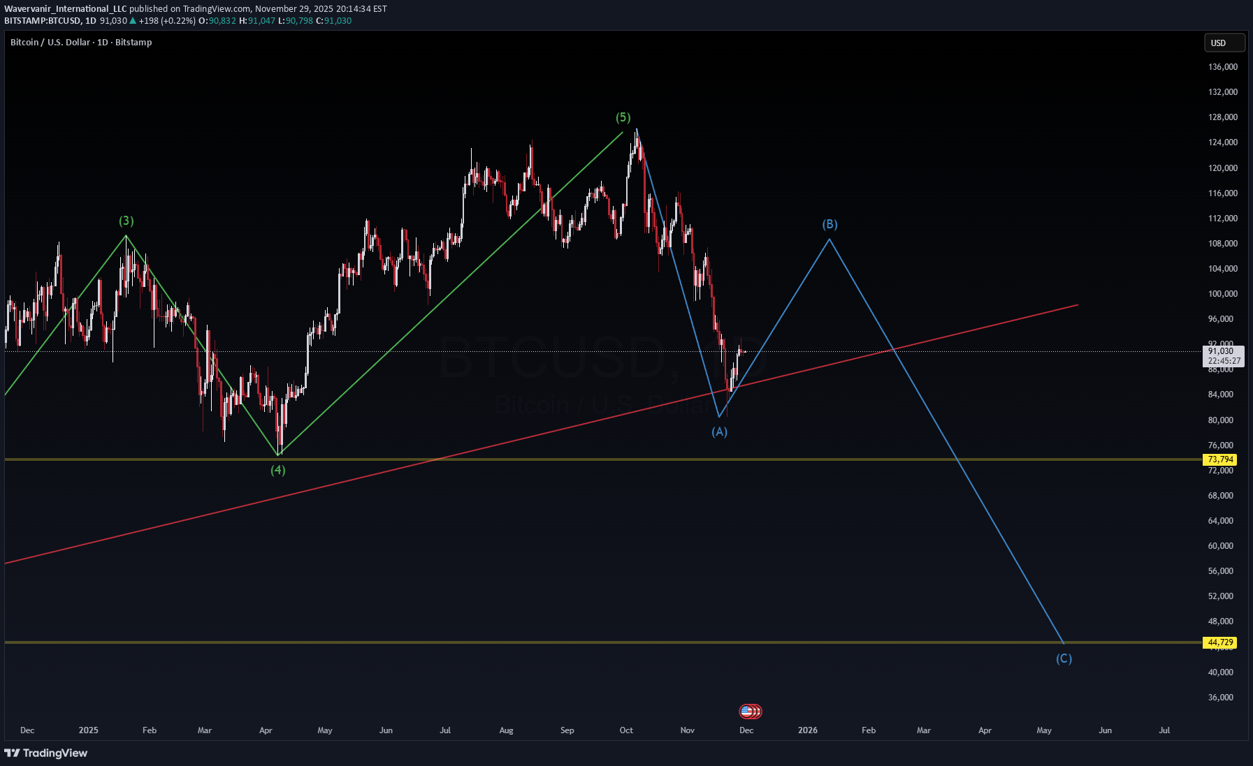Click the Wavervanir_International_LLC publisher name
Image resolution: width=1253 pixels, height=766 pixels.
tap(66, 9)
